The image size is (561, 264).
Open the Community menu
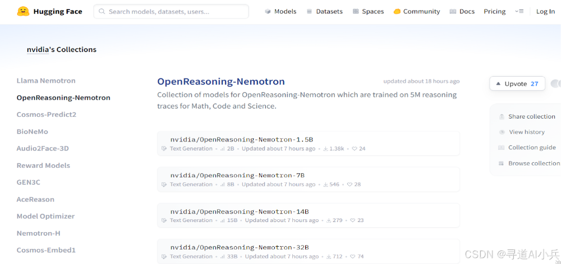417,11
